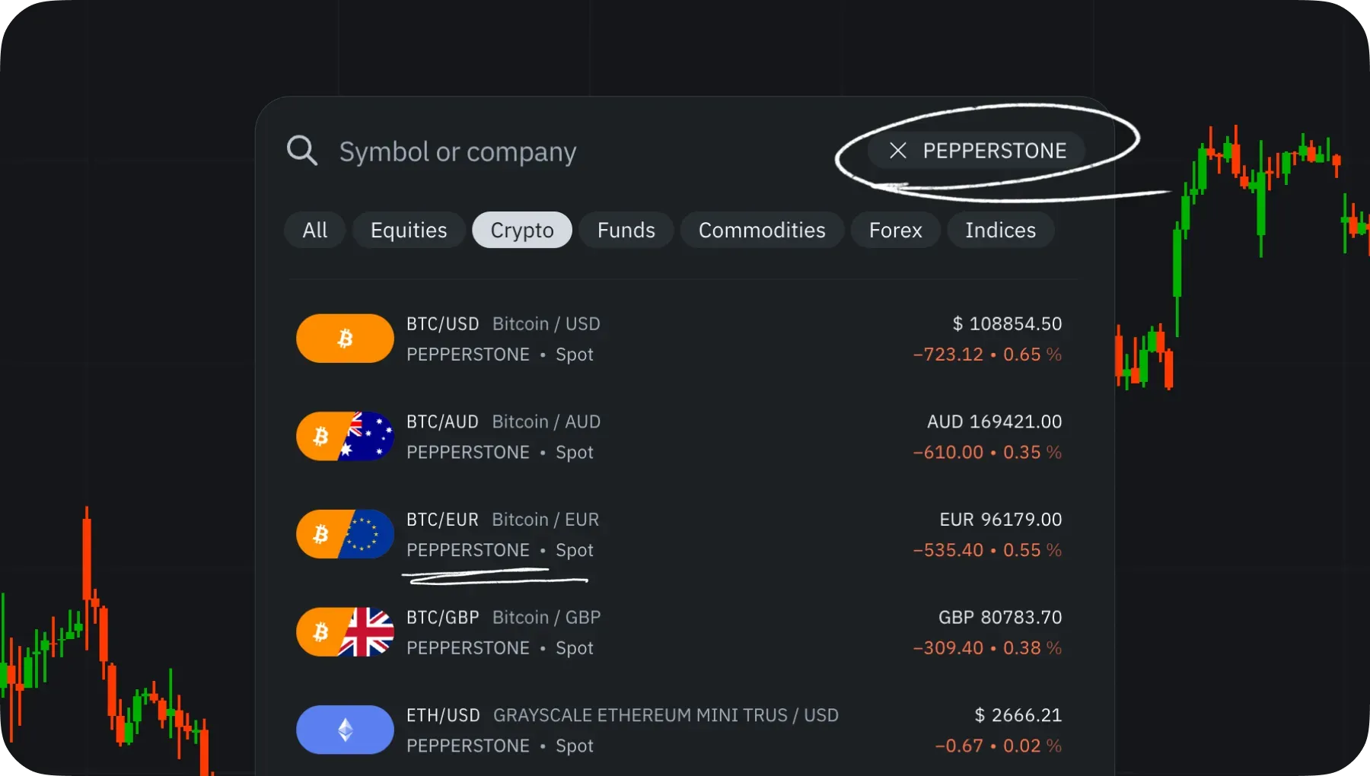
Task: Click the orange Bitcoin logo for BTC/USD
Action: pyautogui.click(x=345, y=339)
